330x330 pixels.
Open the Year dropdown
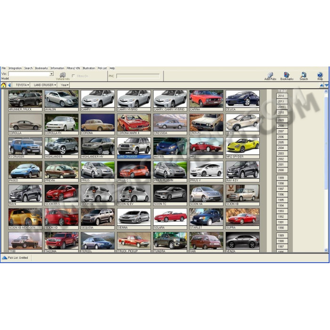pos(65,85)
